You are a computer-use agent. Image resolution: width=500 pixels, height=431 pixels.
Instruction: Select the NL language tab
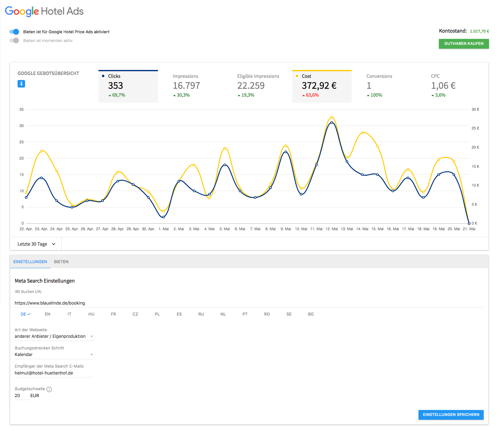(223, 314)
